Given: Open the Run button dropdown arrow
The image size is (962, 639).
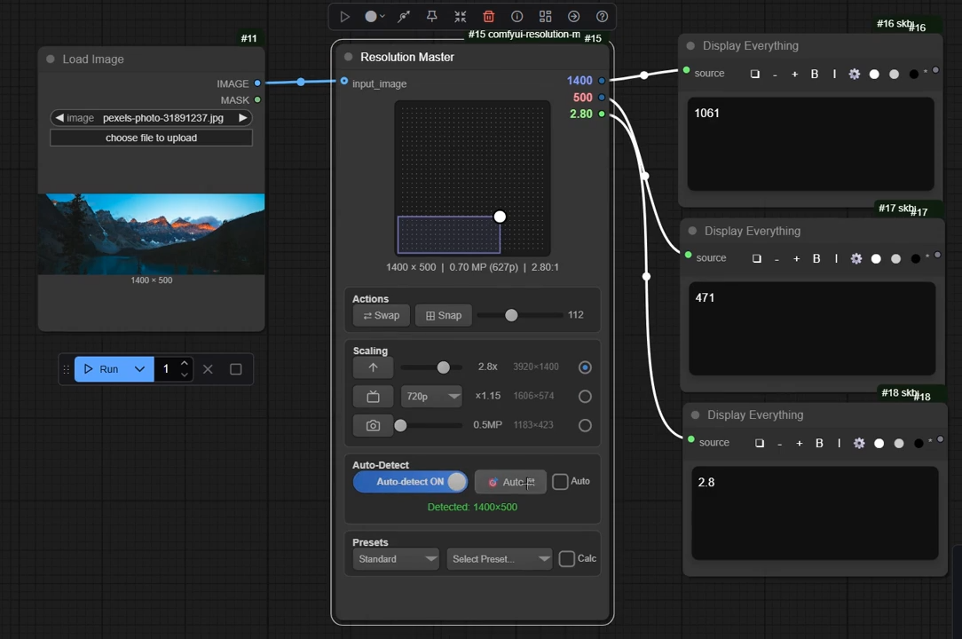Looking at the screenshot, I should coord(139,369).
